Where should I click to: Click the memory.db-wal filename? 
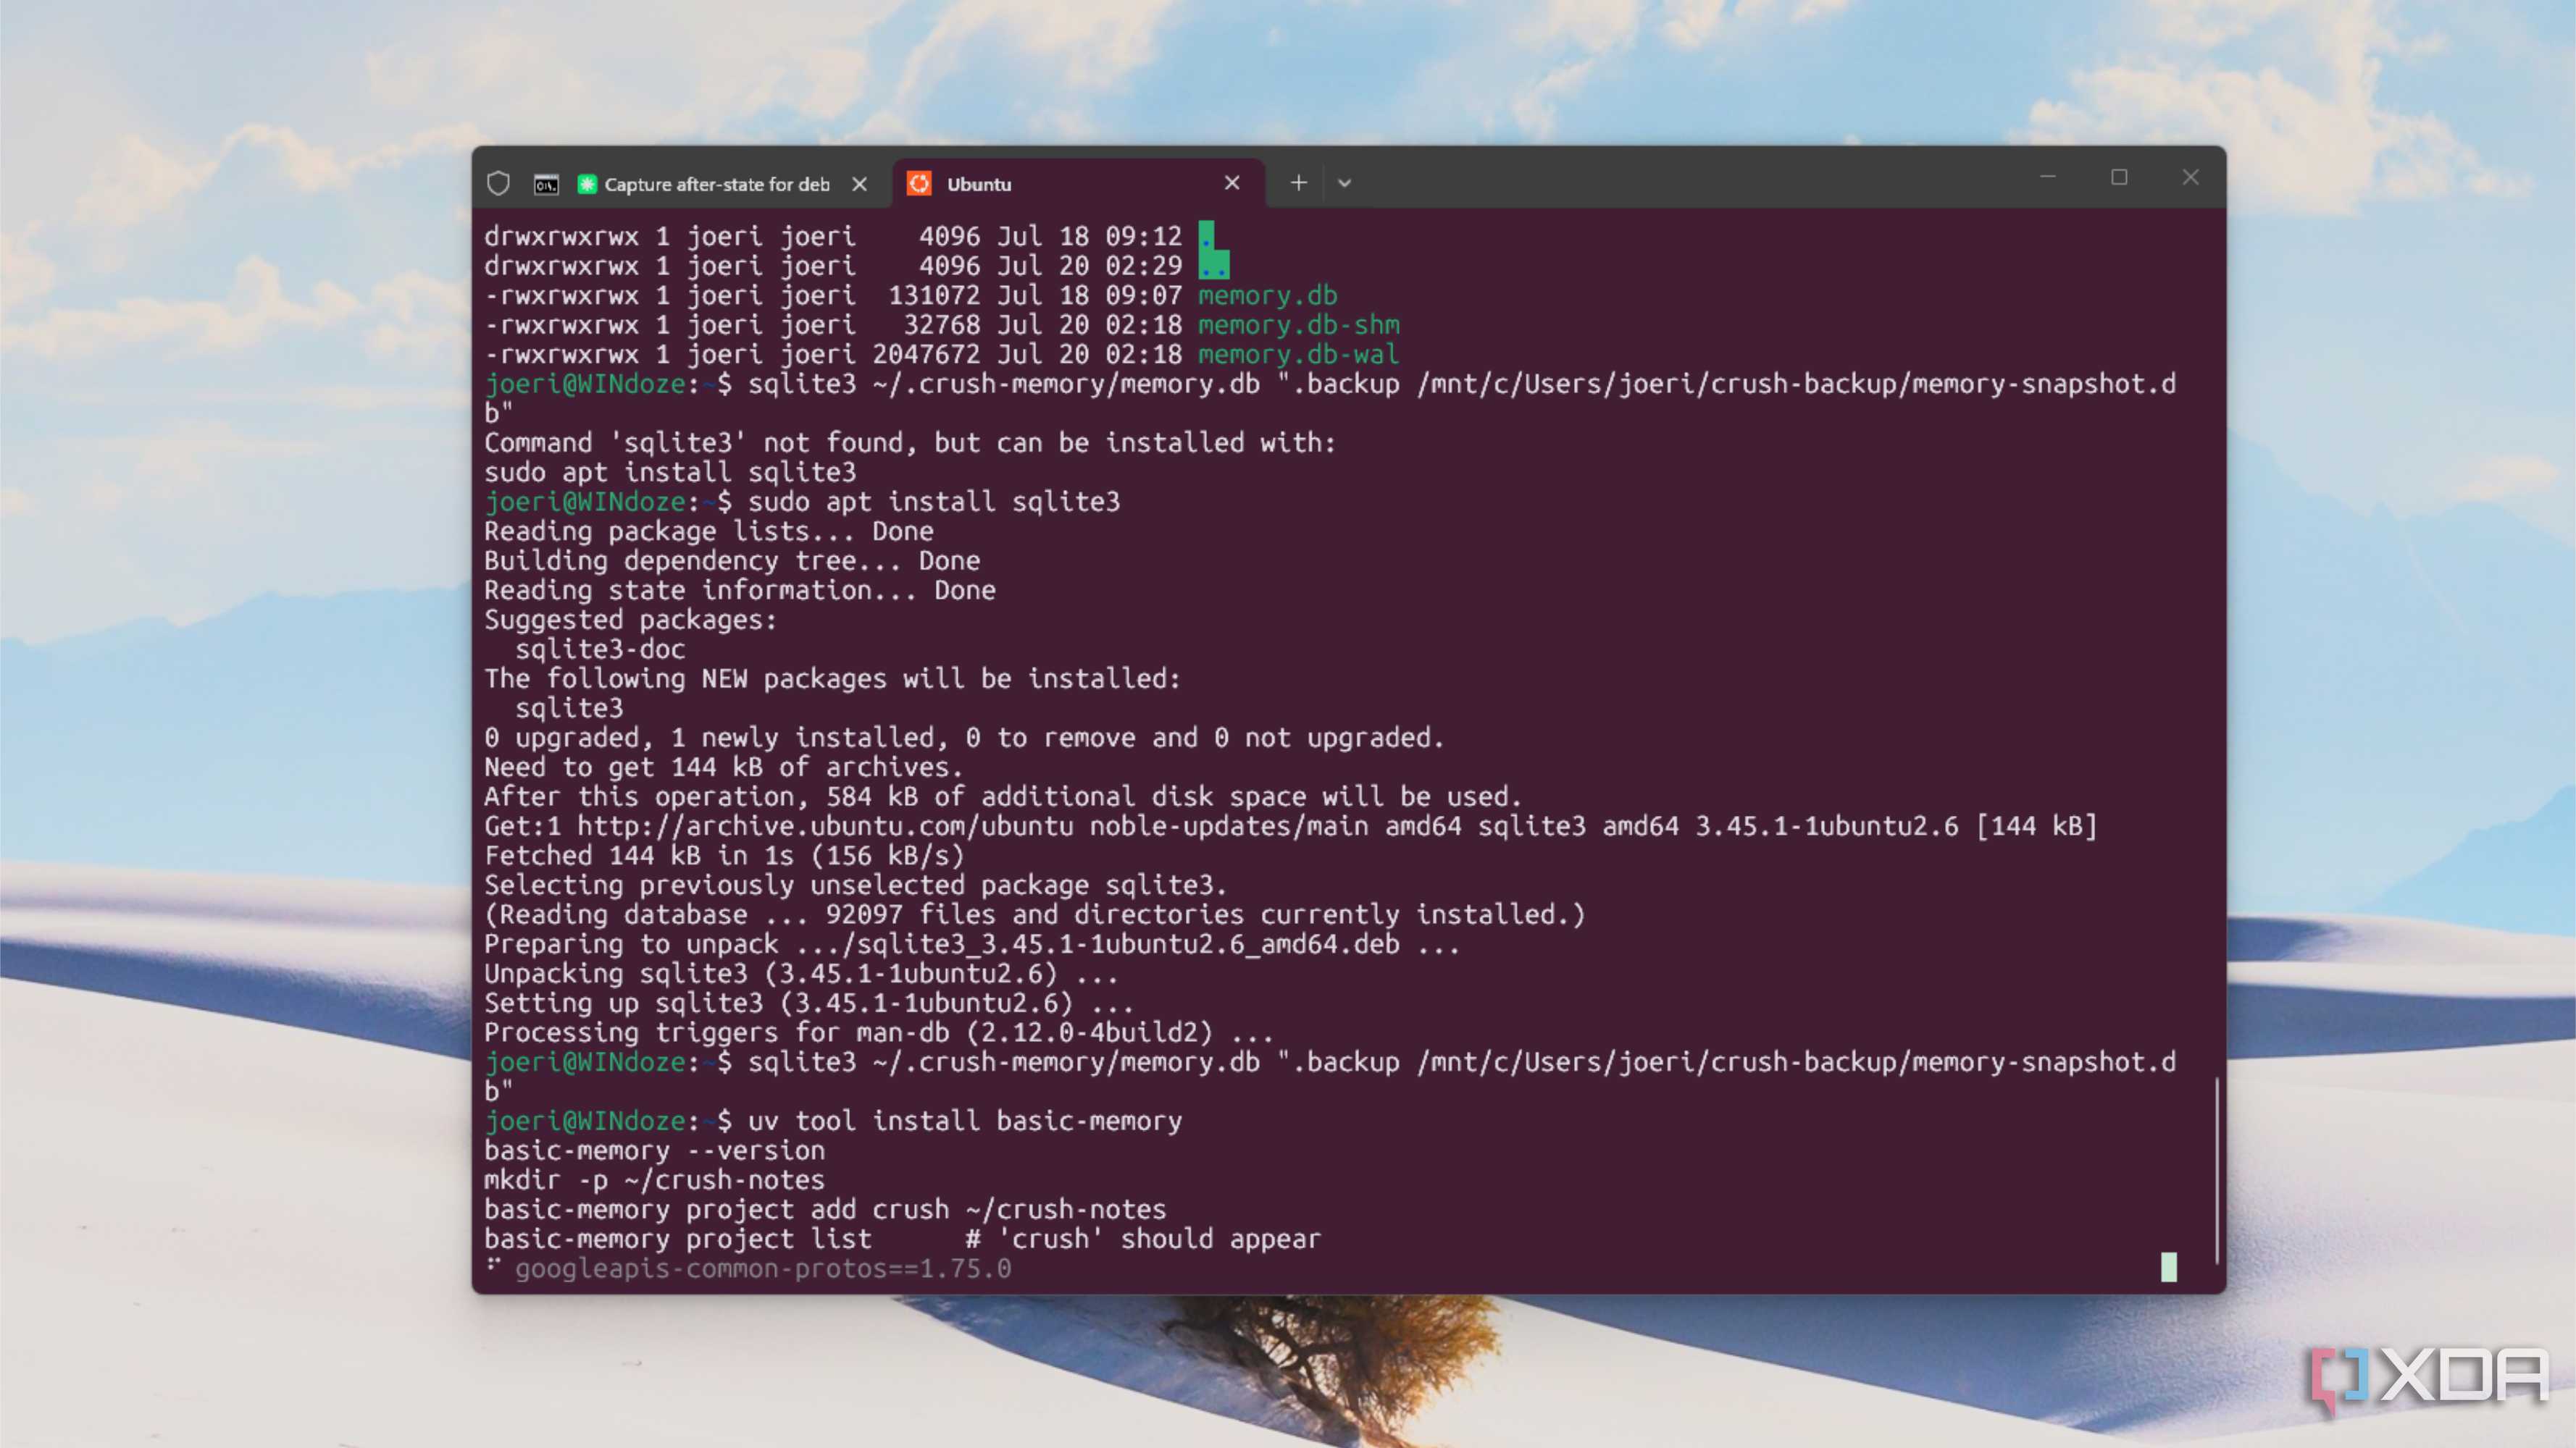click(x=1298, y=354)
